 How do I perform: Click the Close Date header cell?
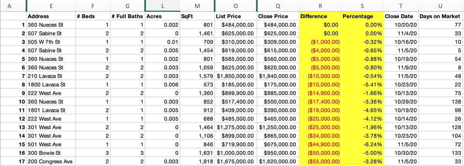click(x=401, y=16)
